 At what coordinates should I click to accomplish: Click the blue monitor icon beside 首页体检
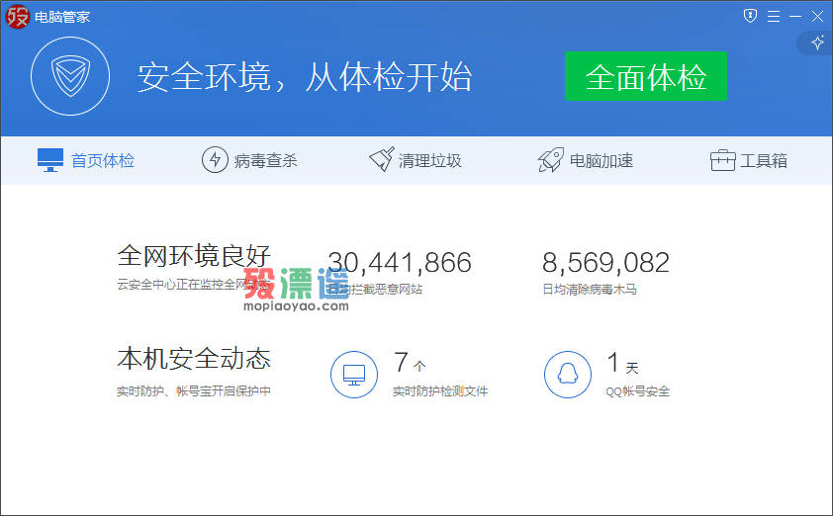coord(50,160)
